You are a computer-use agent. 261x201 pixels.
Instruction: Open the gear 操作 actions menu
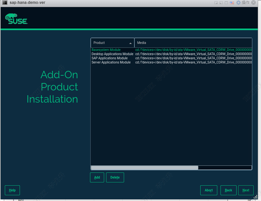[x=243, y=3]
